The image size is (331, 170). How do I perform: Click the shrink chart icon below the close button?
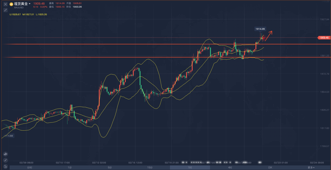[x=5, y=10]
